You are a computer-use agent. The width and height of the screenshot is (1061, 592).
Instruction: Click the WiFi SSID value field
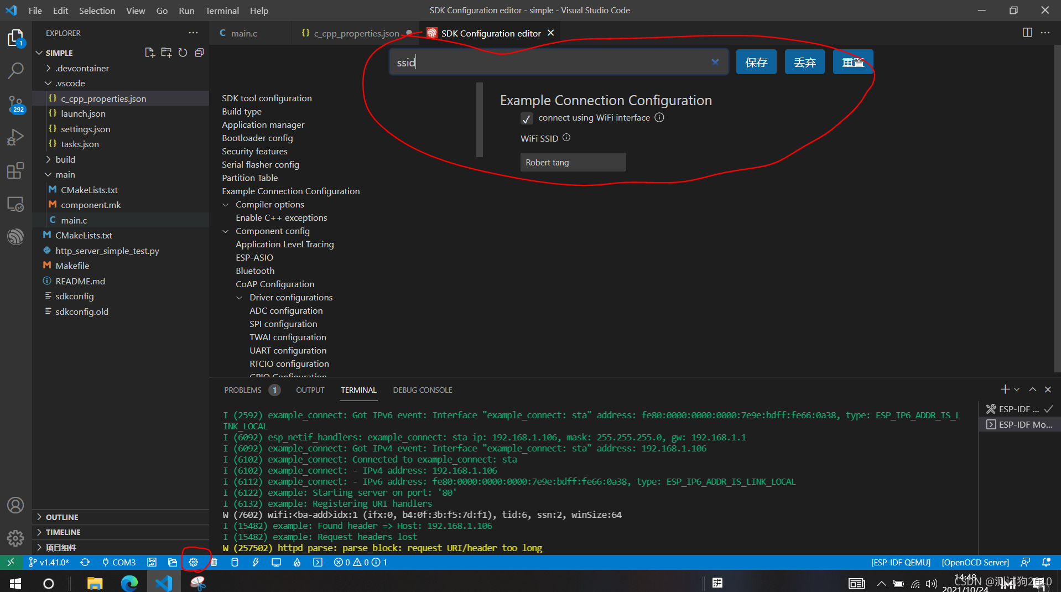click(x=573, y=162)
